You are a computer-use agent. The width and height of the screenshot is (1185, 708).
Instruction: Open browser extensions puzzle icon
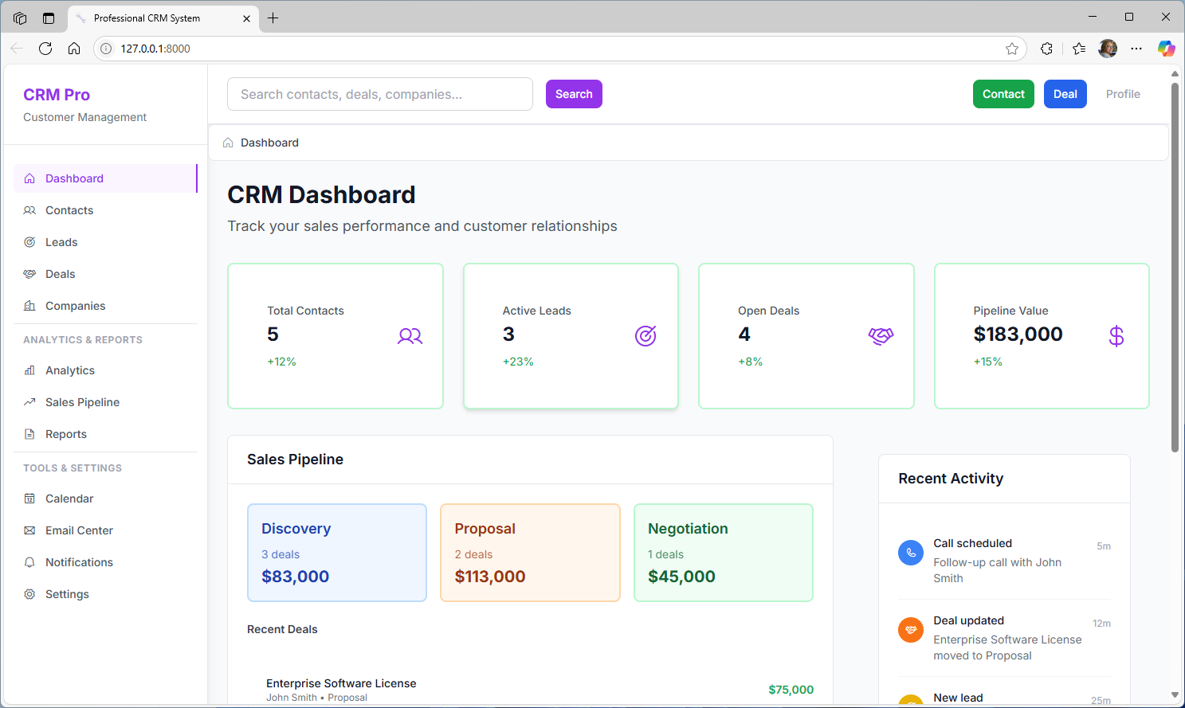coord(1047,49)
